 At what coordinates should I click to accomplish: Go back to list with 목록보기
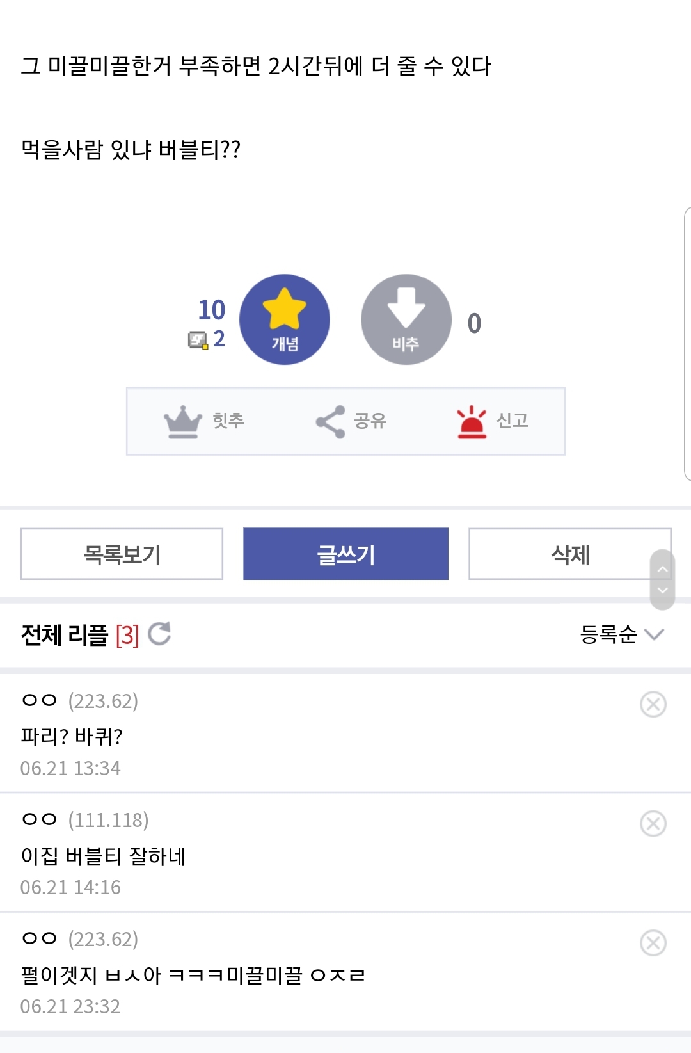(122, 554)
